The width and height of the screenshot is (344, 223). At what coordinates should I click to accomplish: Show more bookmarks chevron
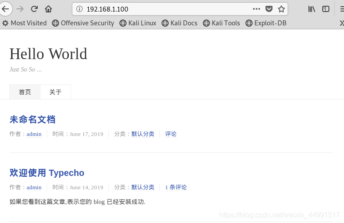(x=342, y=23)
